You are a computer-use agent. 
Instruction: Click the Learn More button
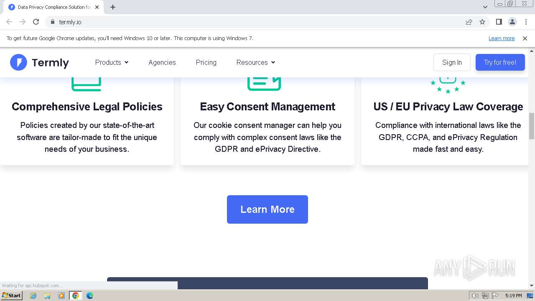[x=267, y=209]
